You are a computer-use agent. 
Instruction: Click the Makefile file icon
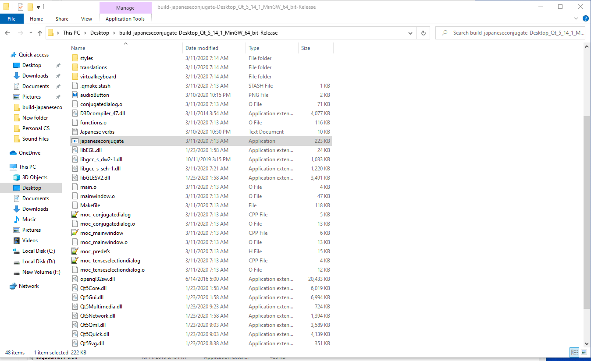75,205
